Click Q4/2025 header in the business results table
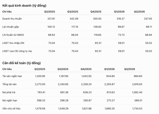This screenshot has width=159, height=114. click(96, 12)
